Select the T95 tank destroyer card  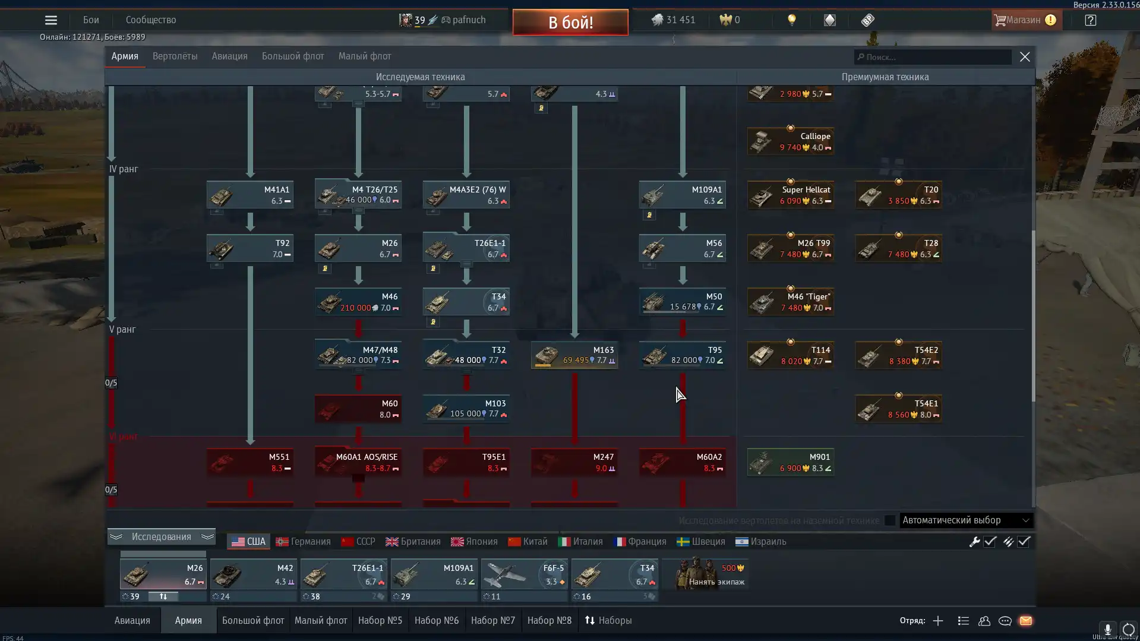click(683, 355)
